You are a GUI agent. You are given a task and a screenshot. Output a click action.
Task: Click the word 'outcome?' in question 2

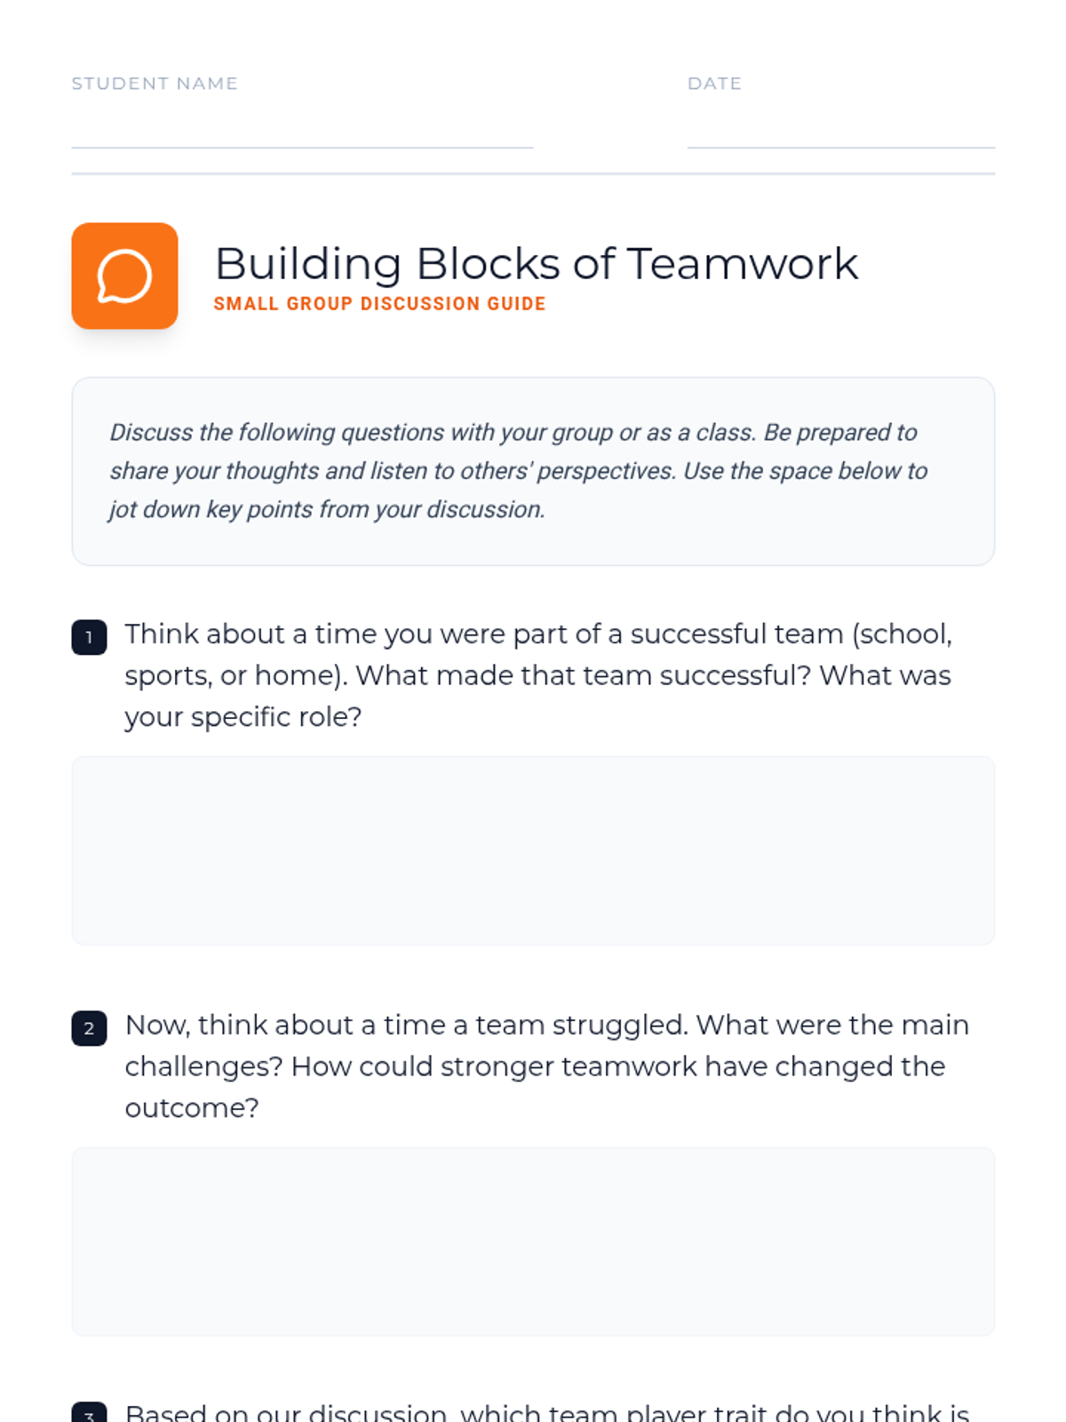(x=192, y=1108)
